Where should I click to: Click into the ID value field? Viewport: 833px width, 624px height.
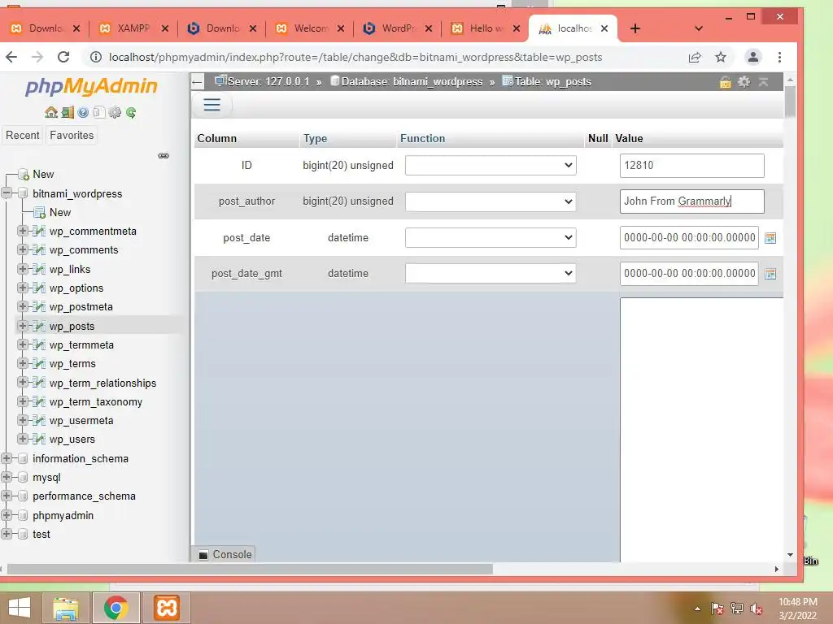(691, 166)
